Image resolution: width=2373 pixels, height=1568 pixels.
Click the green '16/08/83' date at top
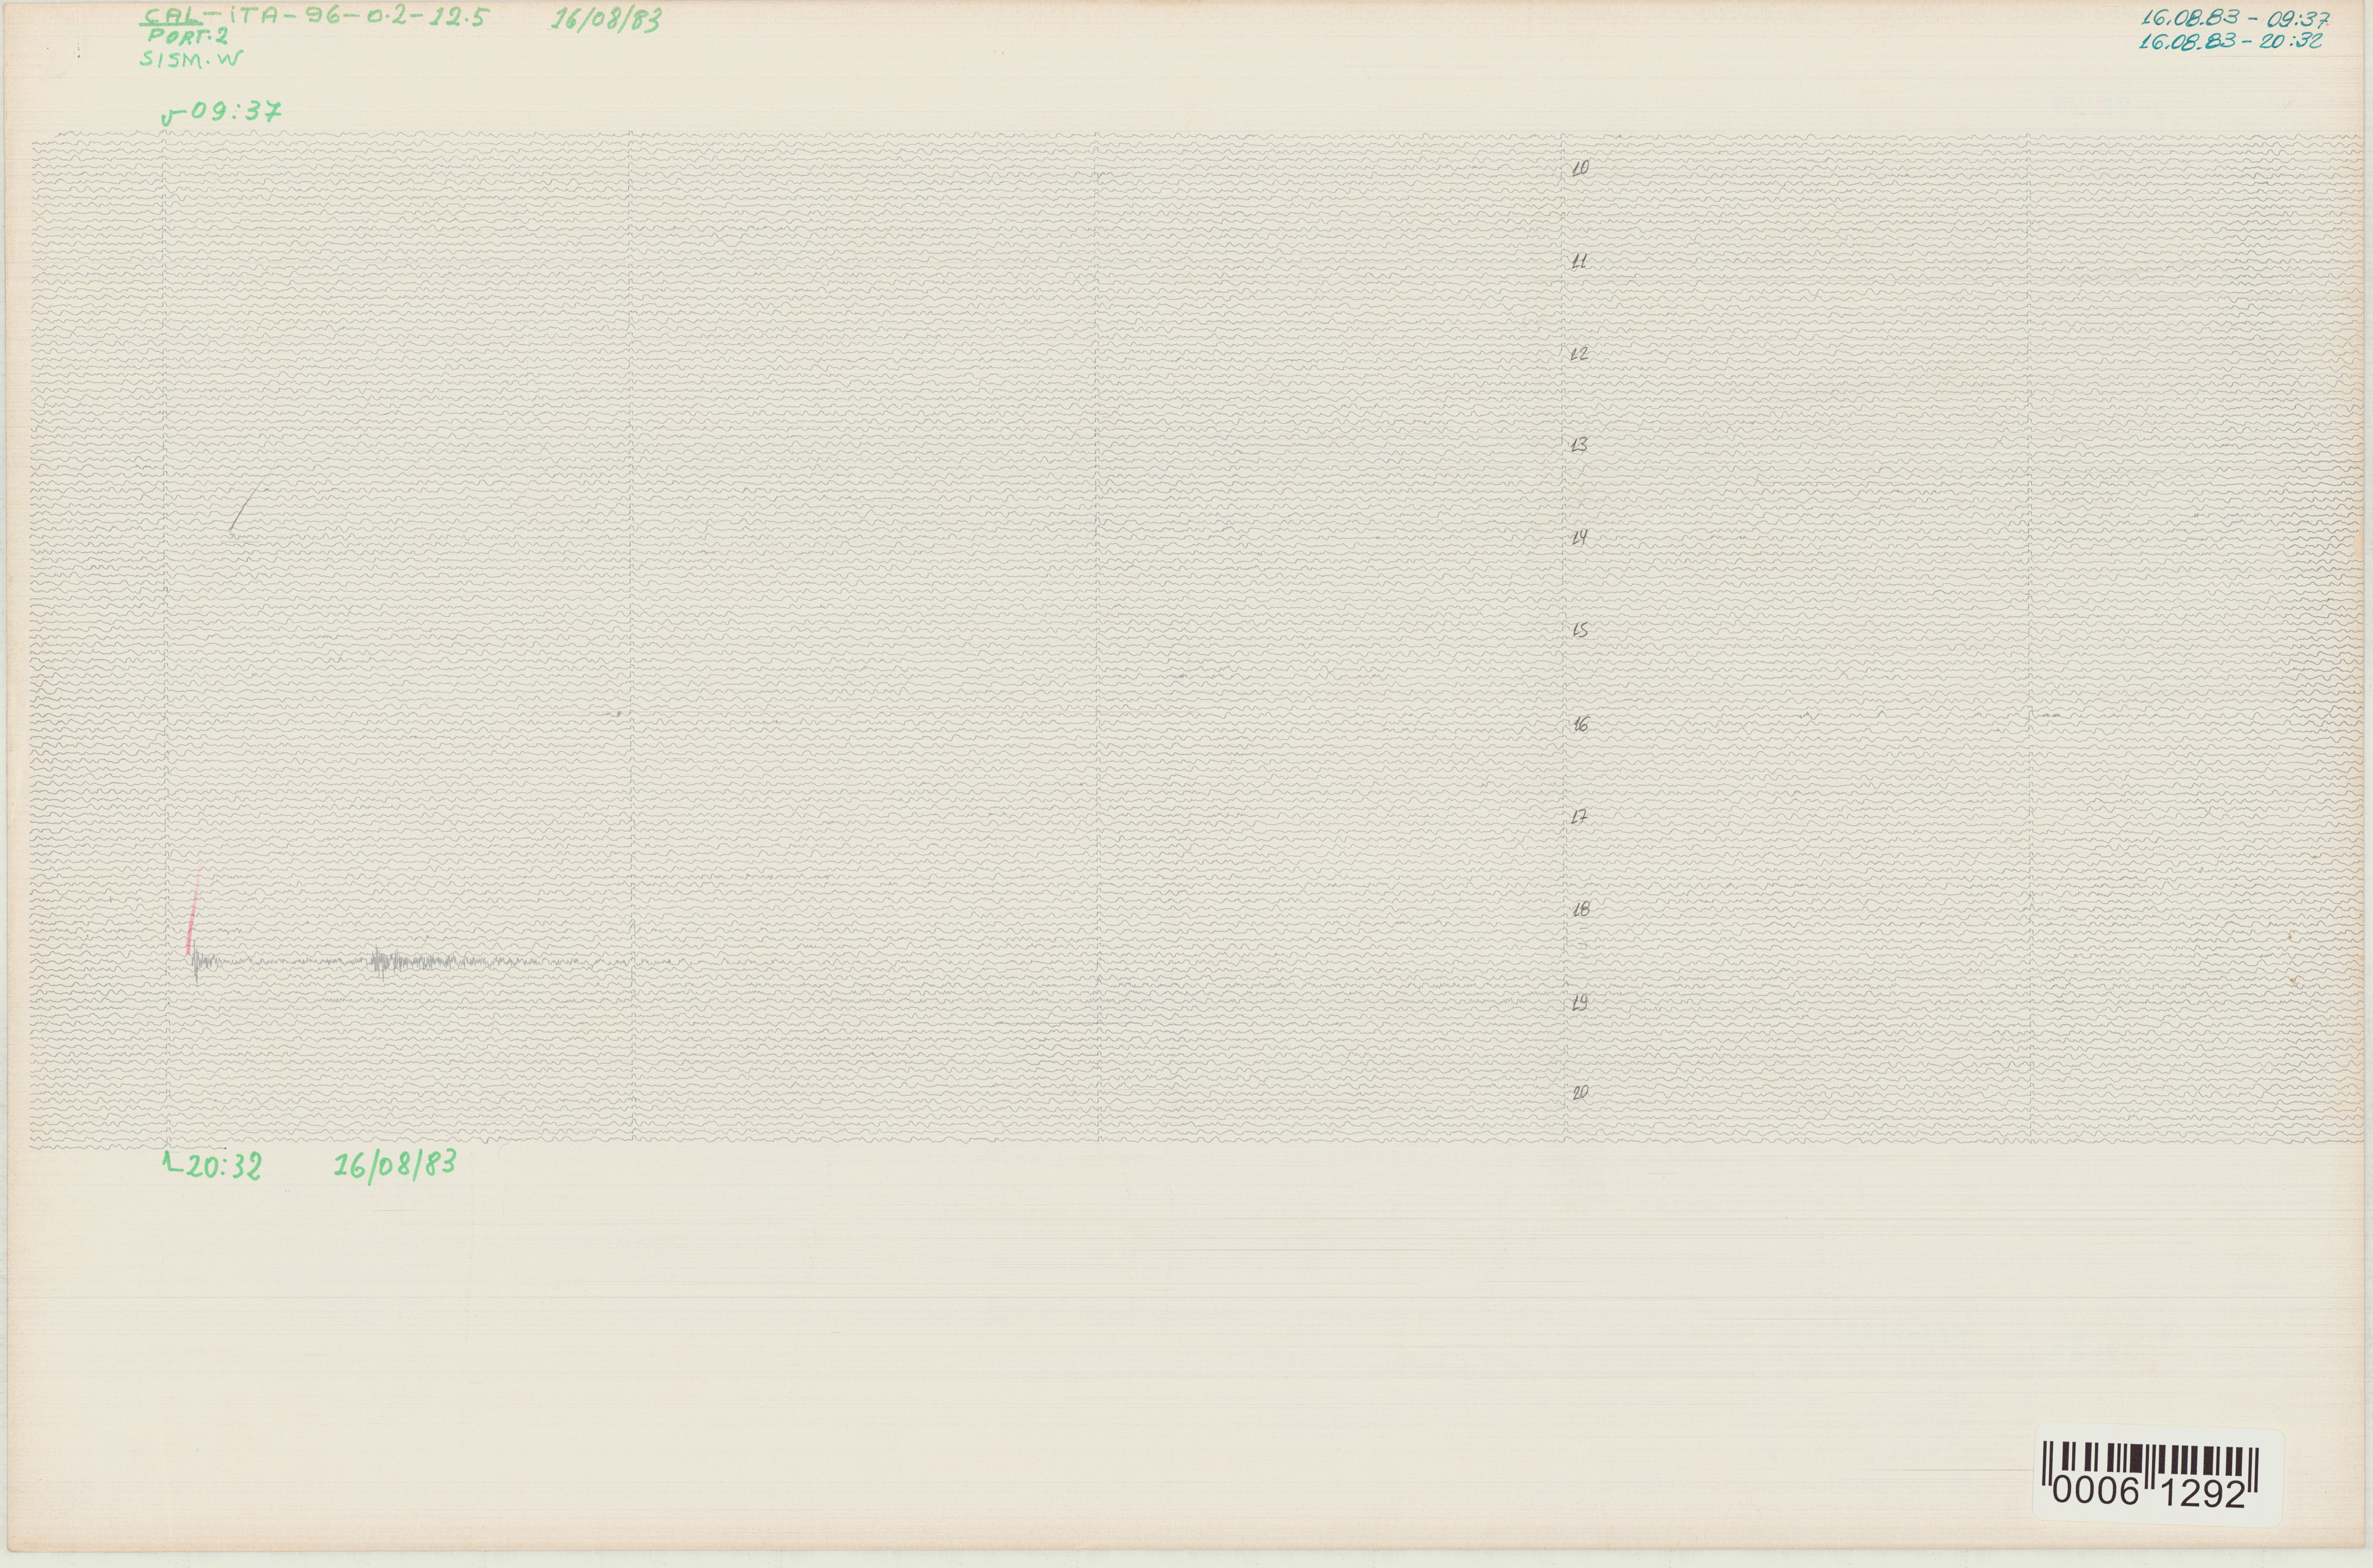[x=606, y=20]
